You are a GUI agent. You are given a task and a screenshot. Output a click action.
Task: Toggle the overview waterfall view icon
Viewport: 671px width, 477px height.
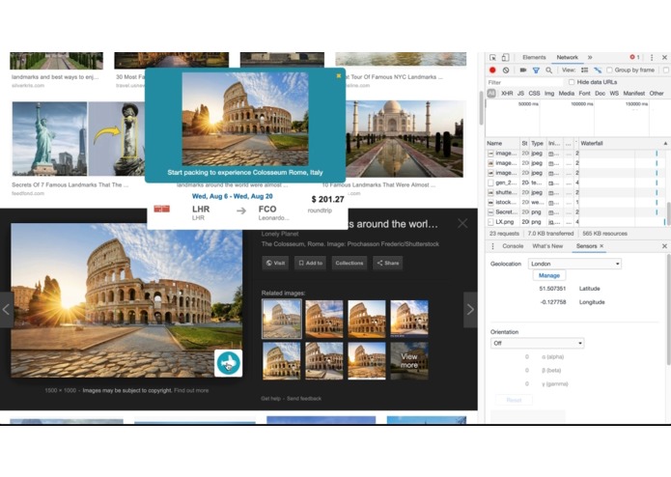coord(598,70)
